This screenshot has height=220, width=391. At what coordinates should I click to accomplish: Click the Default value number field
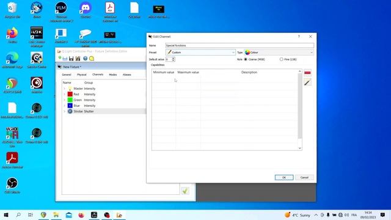pyautogui.click(x=169, y=59)
